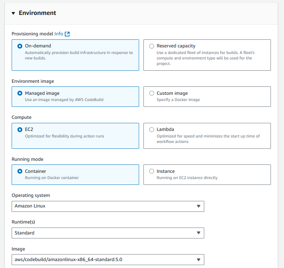Choose the Lambda compute radio button

(x=151, y=129)
